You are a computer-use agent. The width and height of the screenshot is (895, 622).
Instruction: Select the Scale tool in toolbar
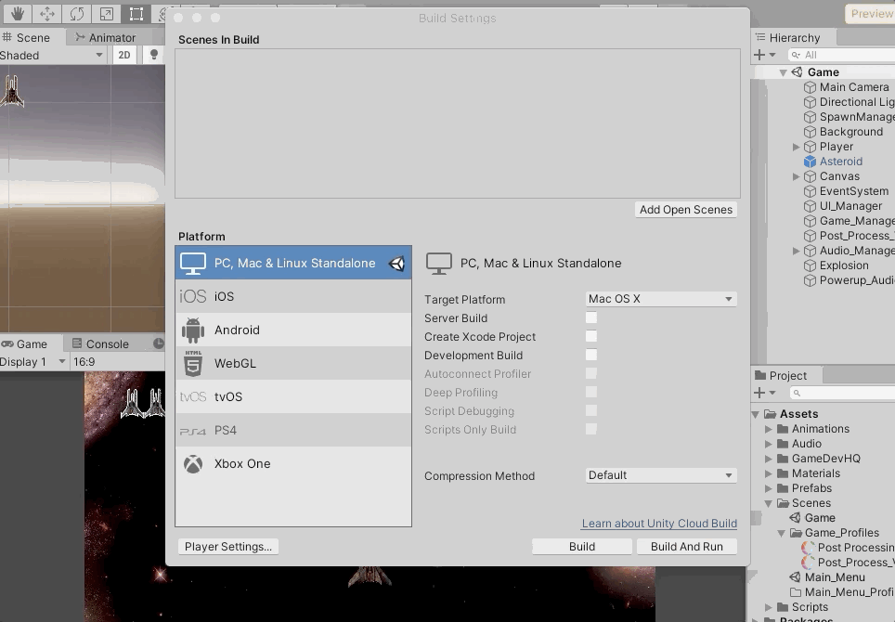coord(106,13)
